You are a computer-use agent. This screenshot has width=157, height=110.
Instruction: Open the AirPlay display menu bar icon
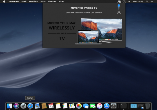point(124,2)
